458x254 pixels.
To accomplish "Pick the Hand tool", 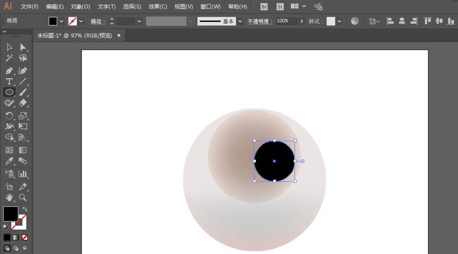I will pos(9,198).
